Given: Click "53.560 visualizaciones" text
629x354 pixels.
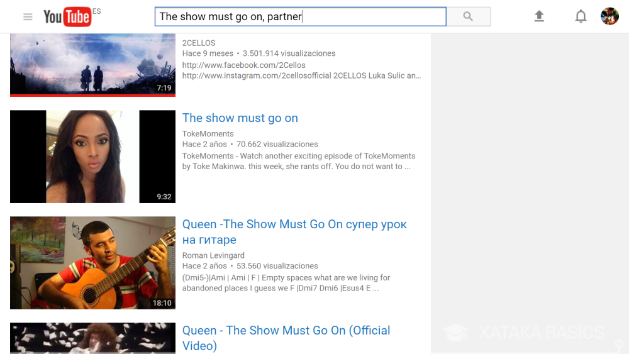Looking at the screenshot, I should click(277, 266).
